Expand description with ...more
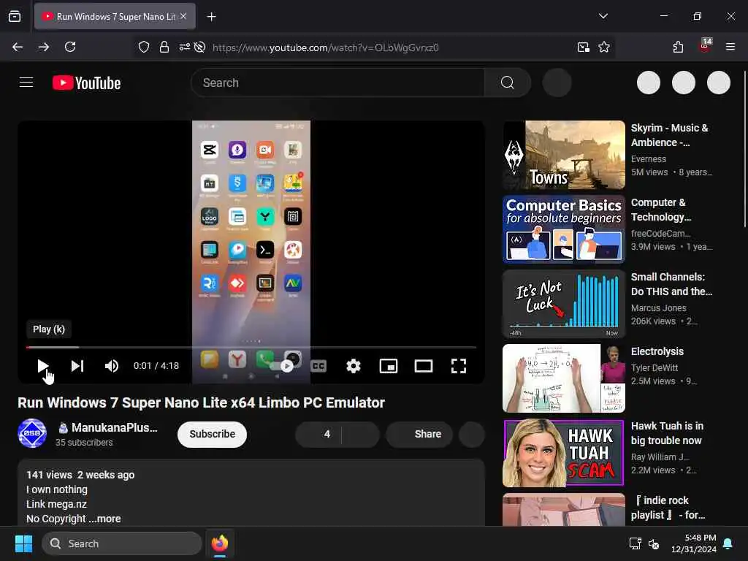 104,519
